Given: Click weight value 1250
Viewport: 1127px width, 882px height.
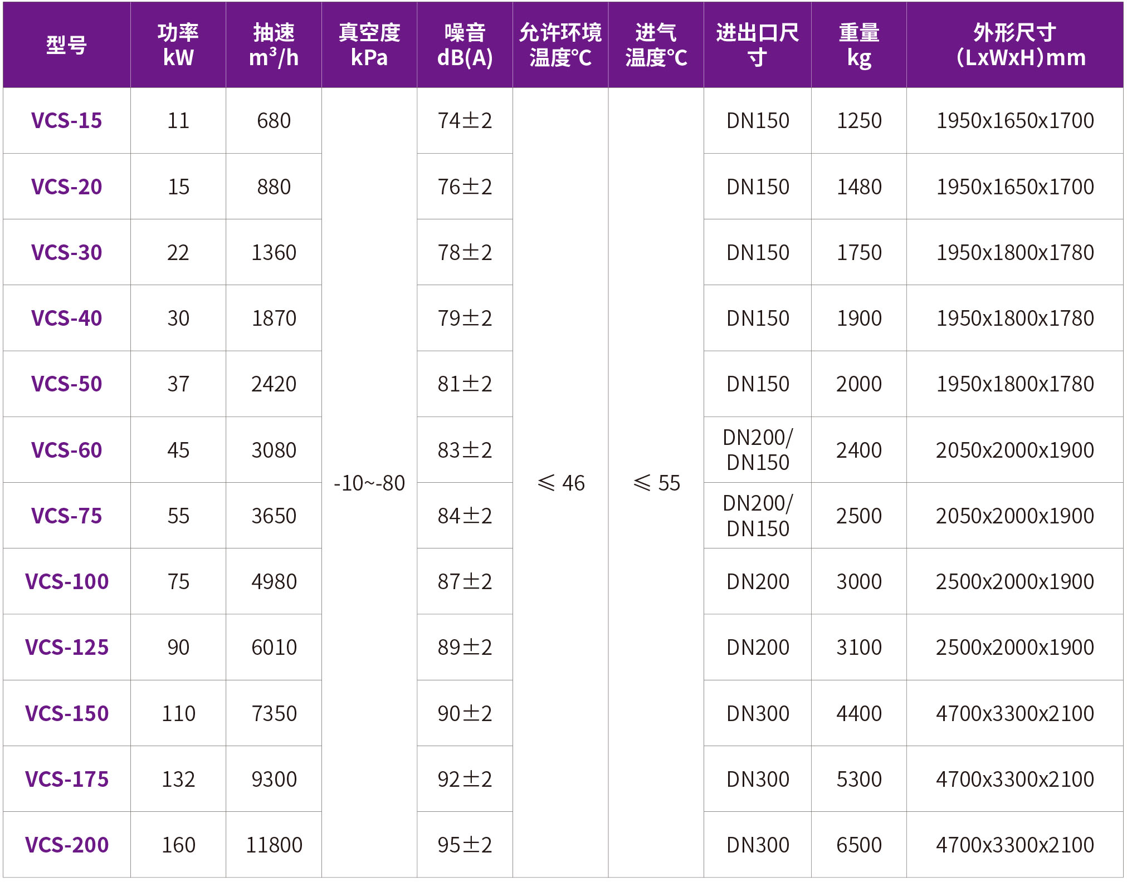Looking at the screenshot, I should click(859, 121).
